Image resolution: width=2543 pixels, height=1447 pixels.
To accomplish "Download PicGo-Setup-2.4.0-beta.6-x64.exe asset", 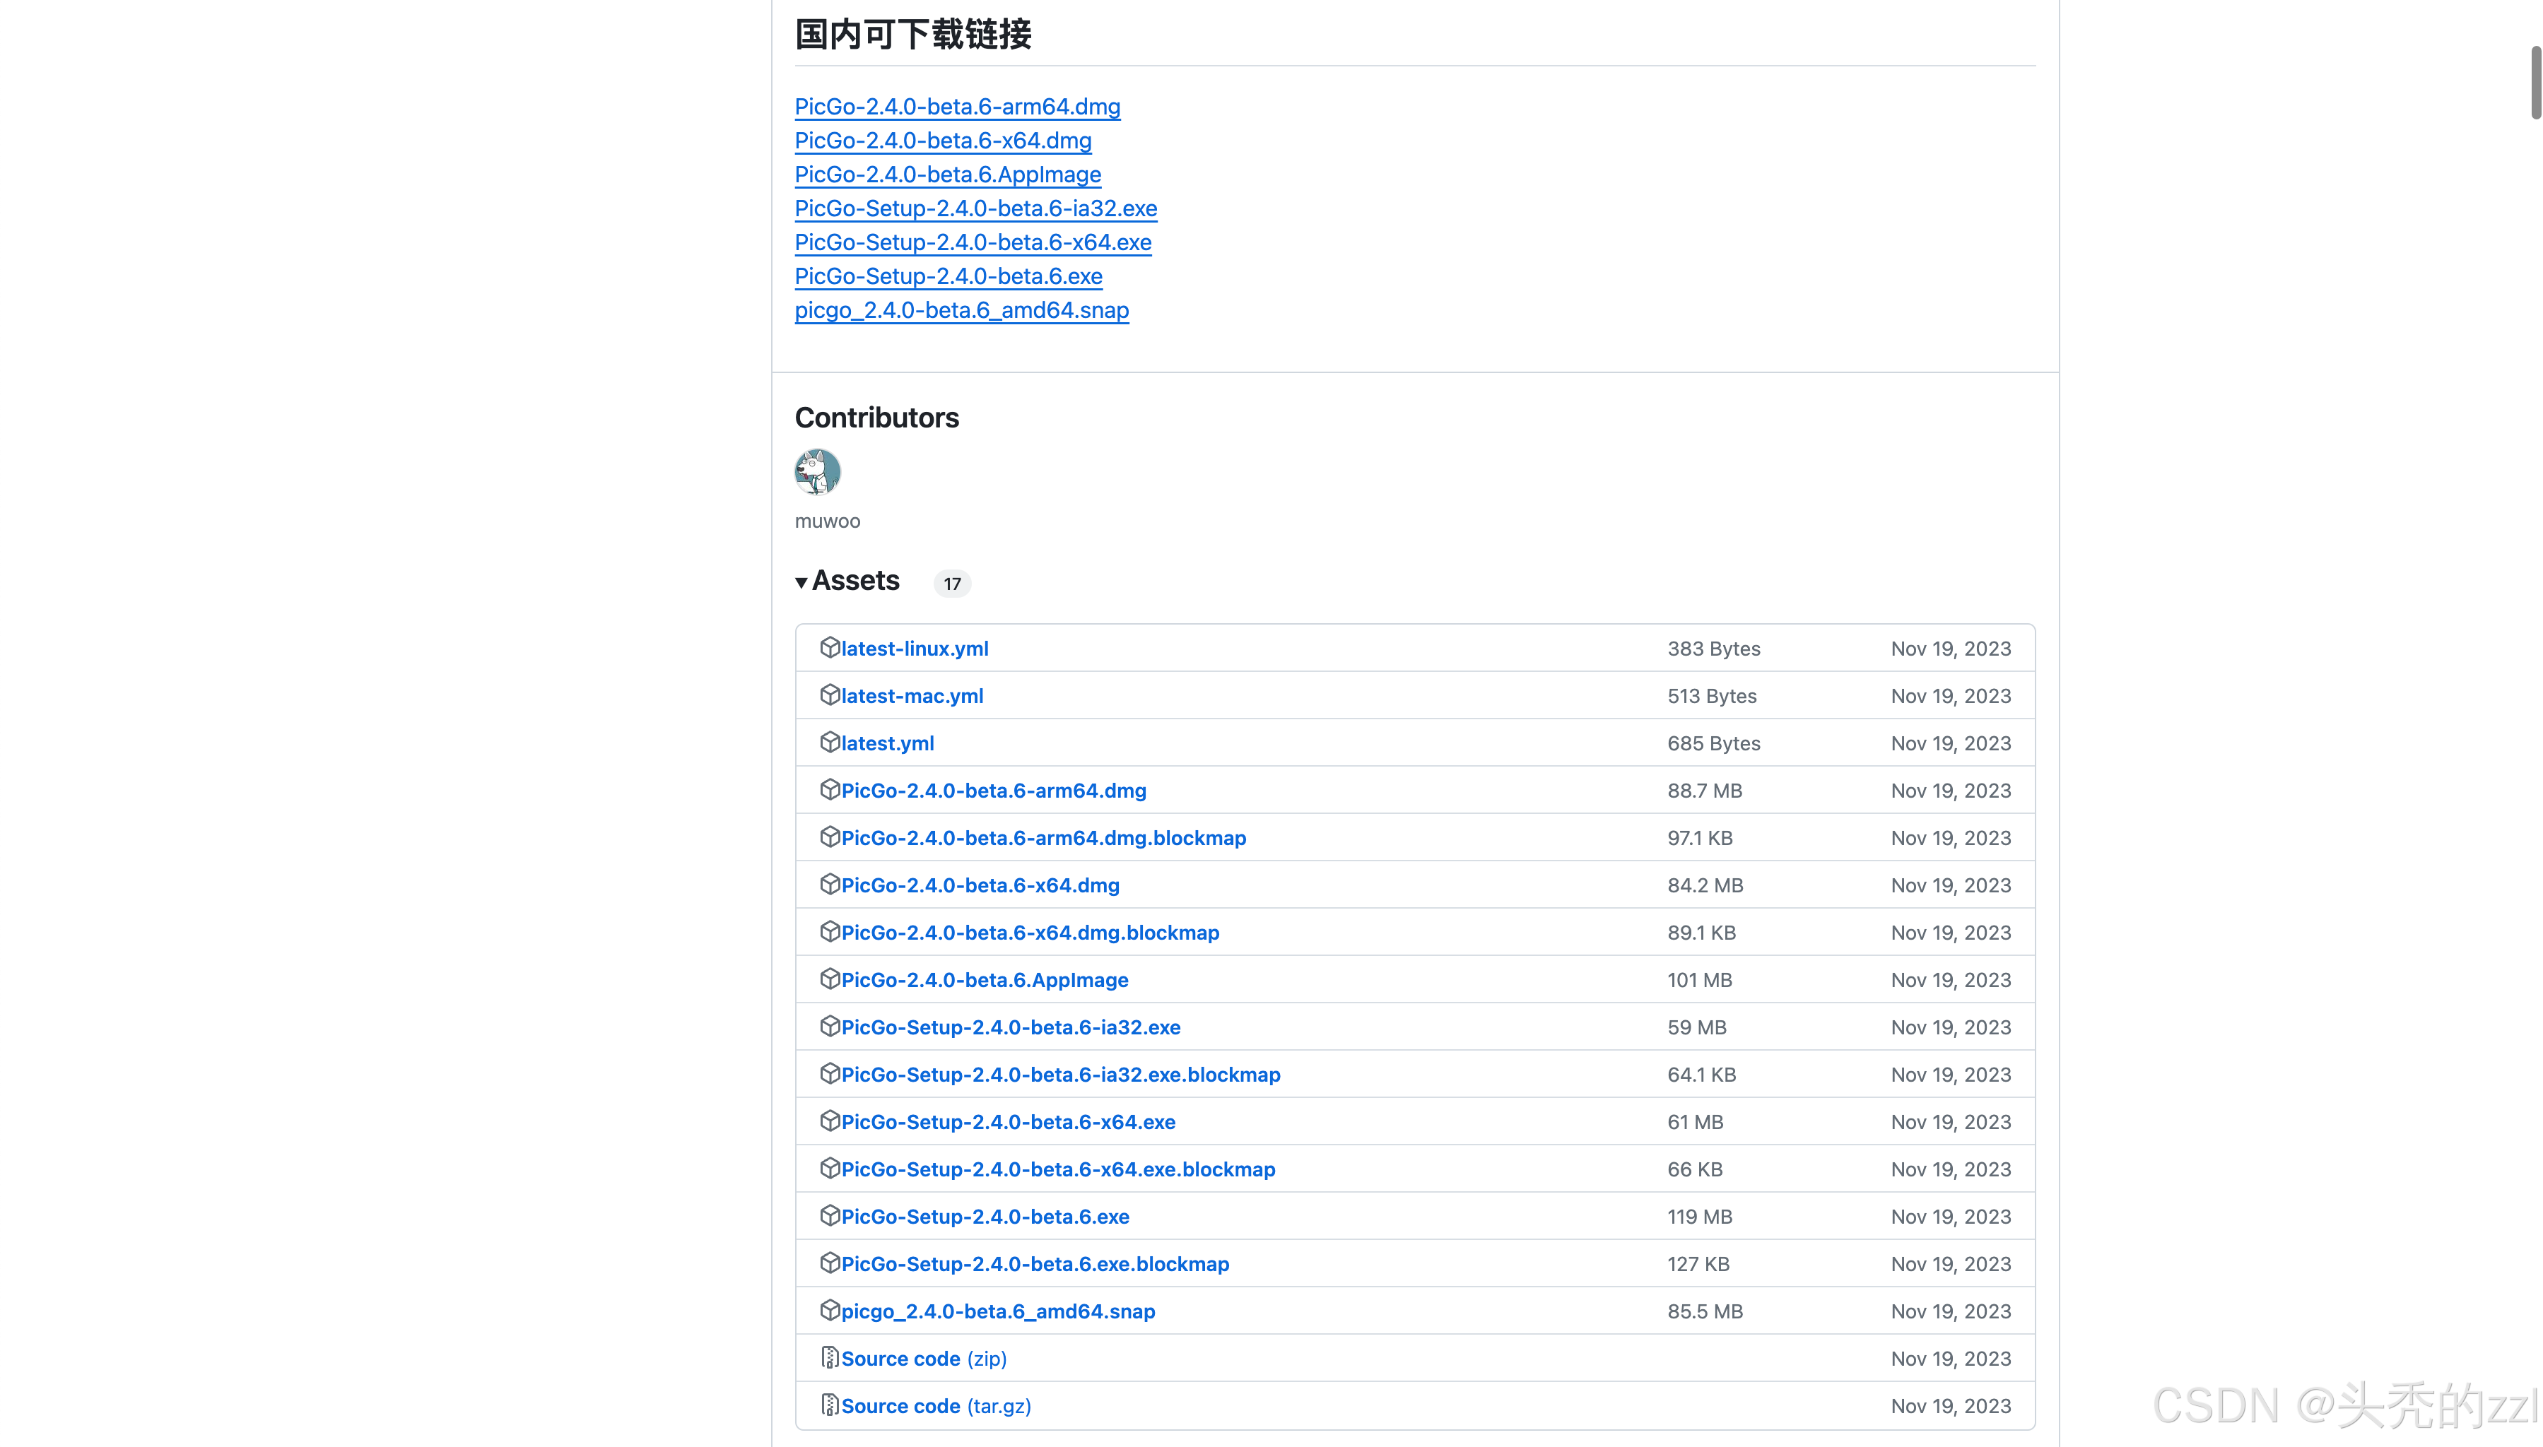I will pos(1007,1122).
